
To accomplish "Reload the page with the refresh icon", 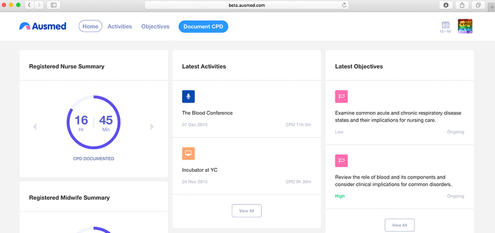I will pyautogui.click(x=344, y=5).
